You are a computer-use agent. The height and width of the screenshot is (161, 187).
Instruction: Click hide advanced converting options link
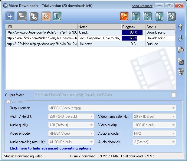pyautogui.click(x=51, y=148)
